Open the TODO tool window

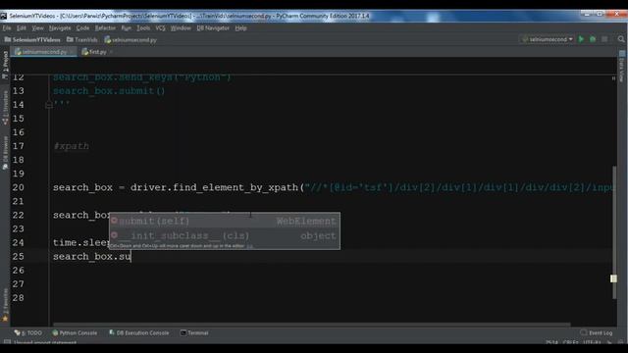pos(28,332)
